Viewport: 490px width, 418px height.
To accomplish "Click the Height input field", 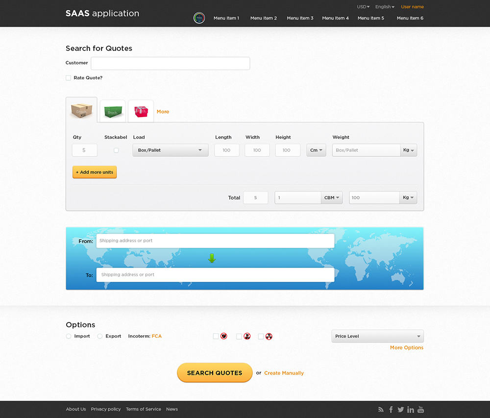I will tap(288, 150).
